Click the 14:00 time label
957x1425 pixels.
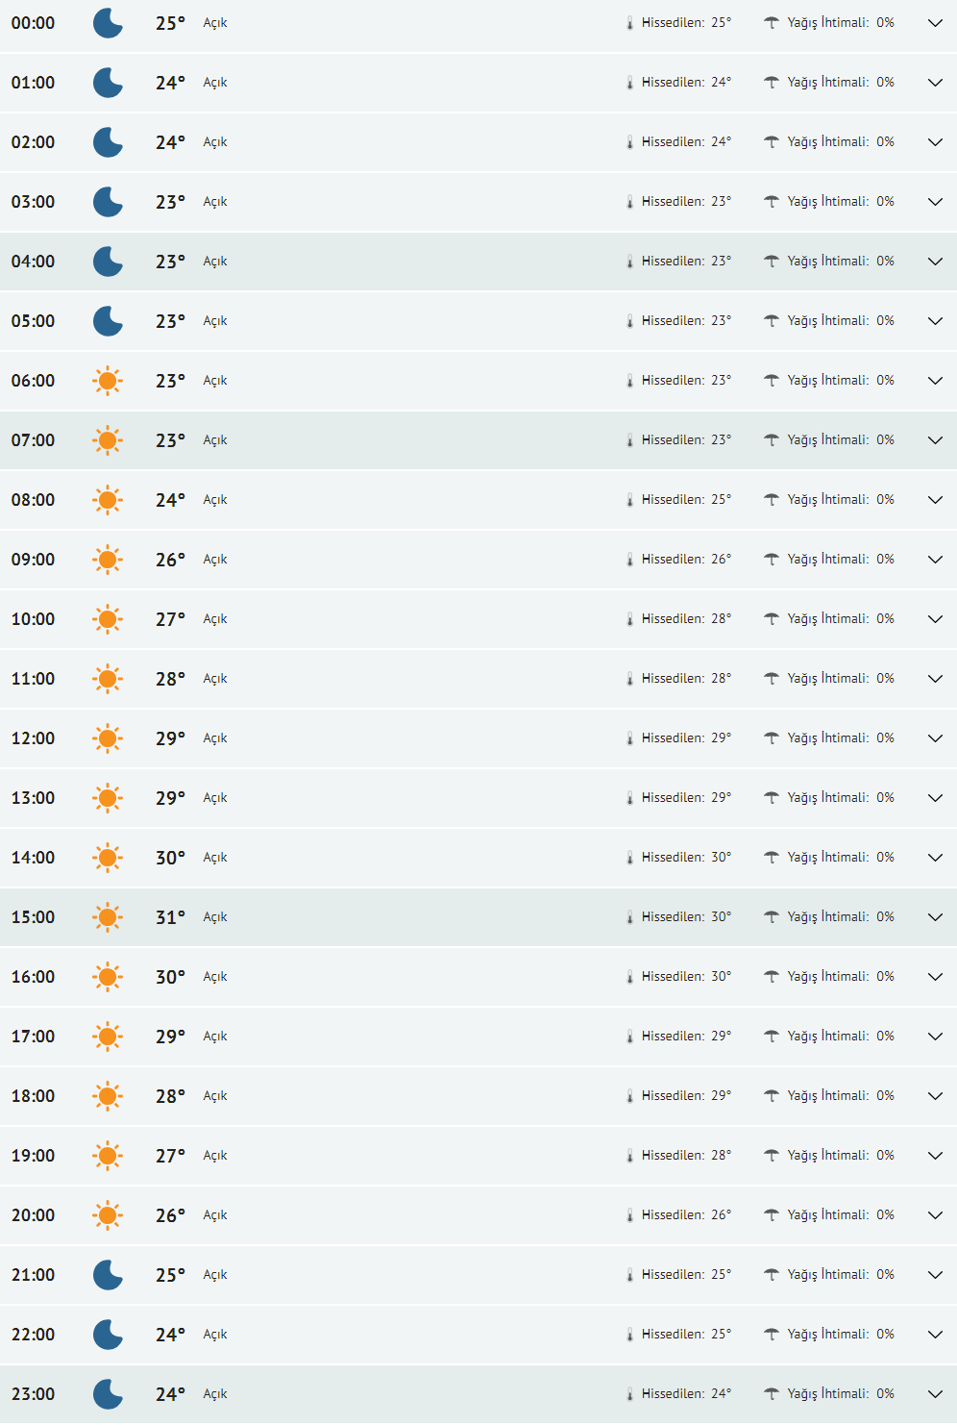(x=34, y=858)
